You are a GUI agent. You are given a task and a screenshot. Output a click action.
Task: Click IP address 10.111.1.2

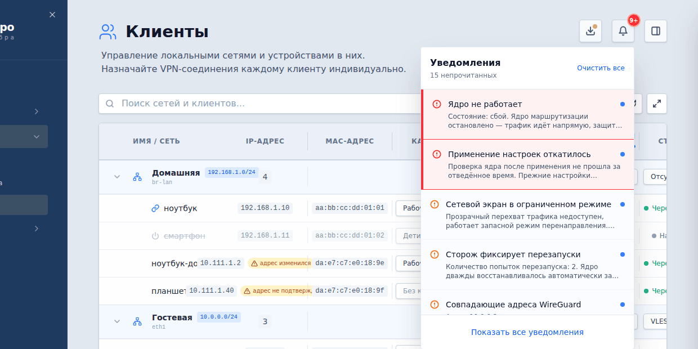coord(221,263)
